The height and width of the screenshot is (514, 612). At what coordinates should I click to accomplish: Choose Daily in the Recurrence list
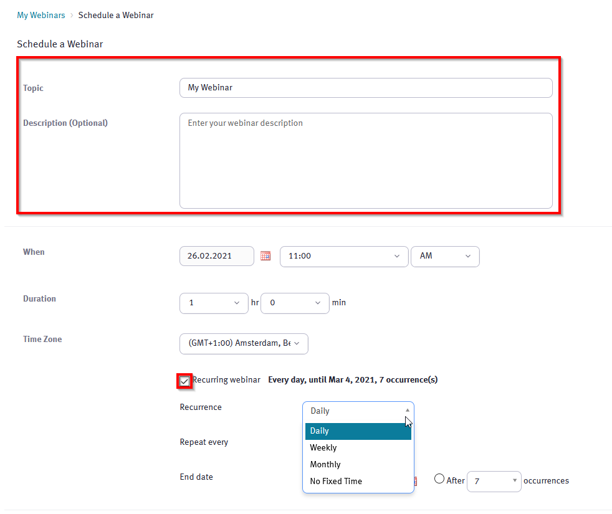pos(358,431)
